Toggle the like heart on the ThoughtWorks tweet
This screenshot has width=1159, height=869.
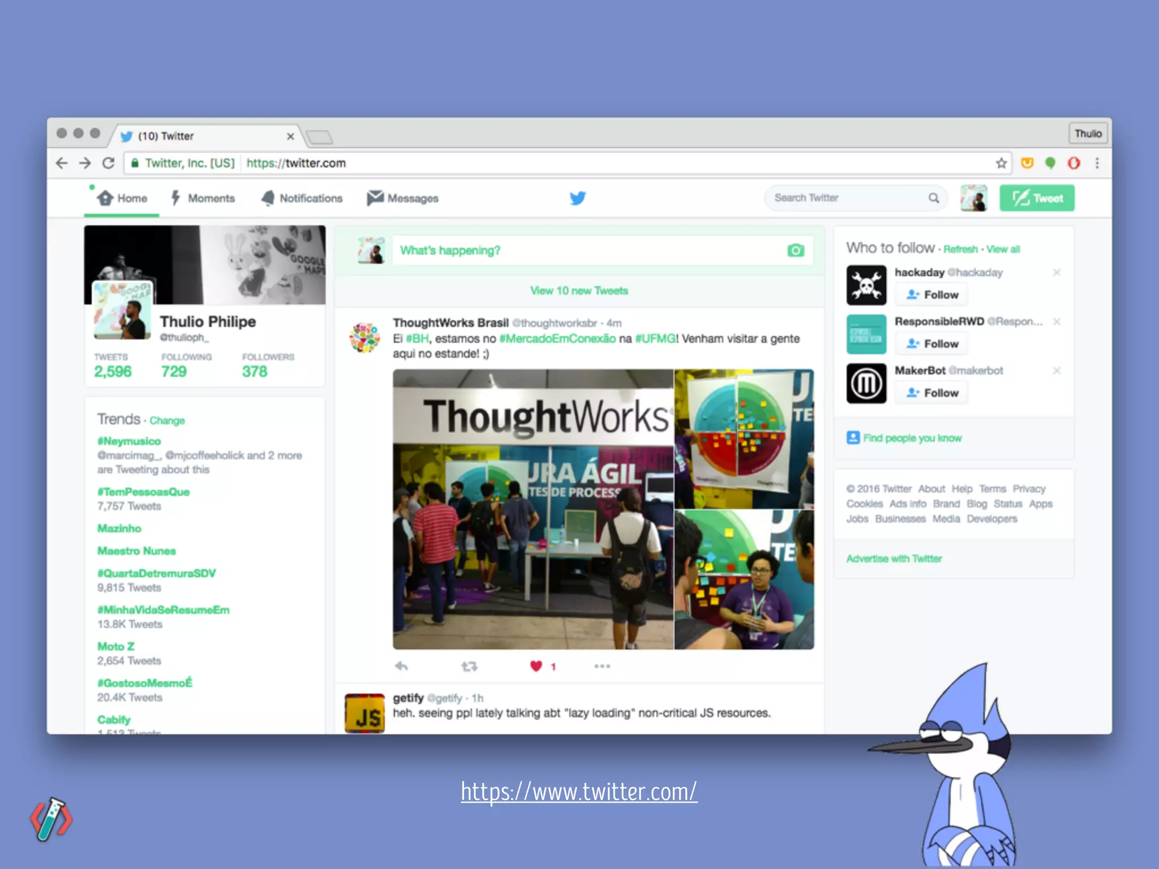pos(536,666)
